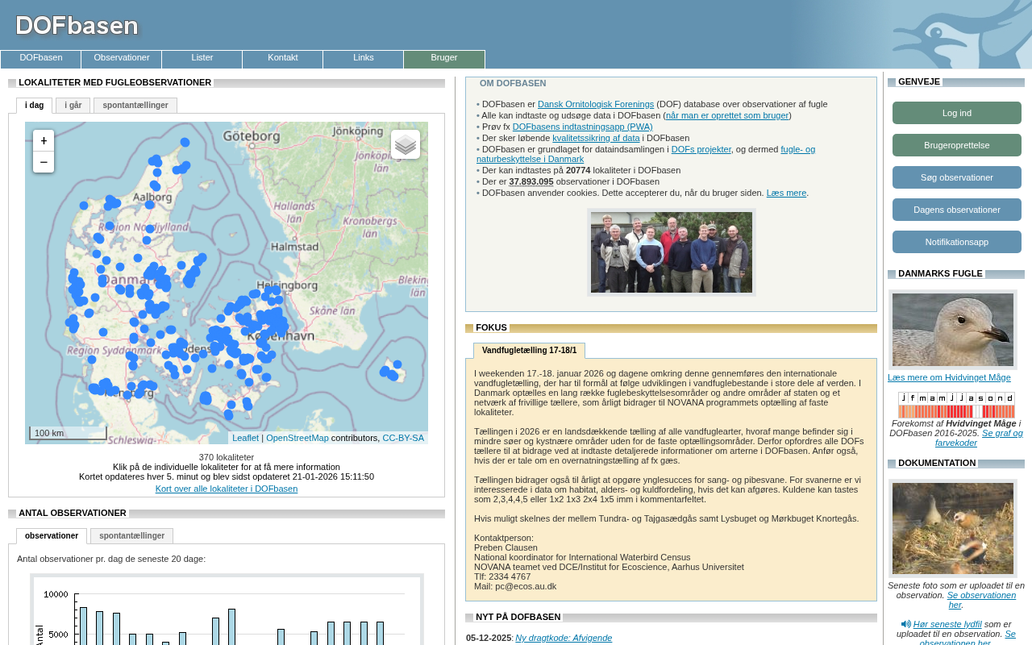Open 'Kort over alle lokaliteter i DOFbasen' link
This screenshot has width=1032, height=645.
coord(227,489)
